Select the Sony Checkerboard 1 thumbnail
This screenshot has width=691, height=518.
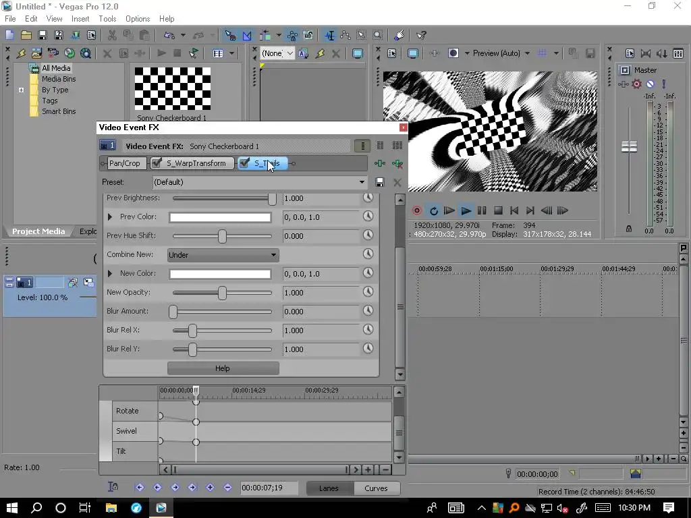(172, 88)
